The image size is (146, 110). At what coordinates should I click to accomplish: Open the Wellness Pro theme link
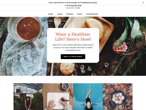pos(90,3)
